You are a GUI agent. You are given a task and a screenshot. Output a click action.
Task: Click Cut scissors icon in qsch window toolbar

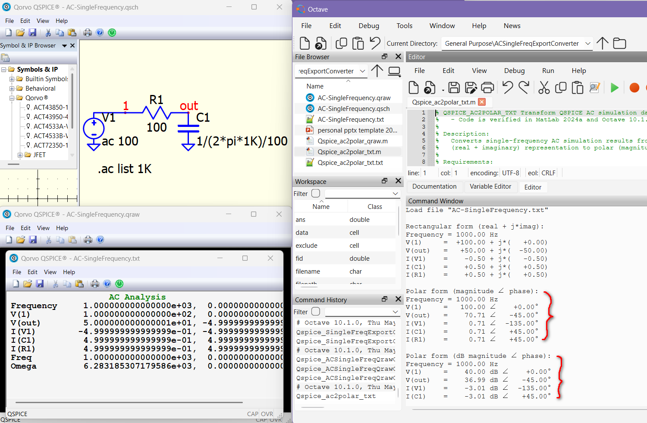coord(48,32)
